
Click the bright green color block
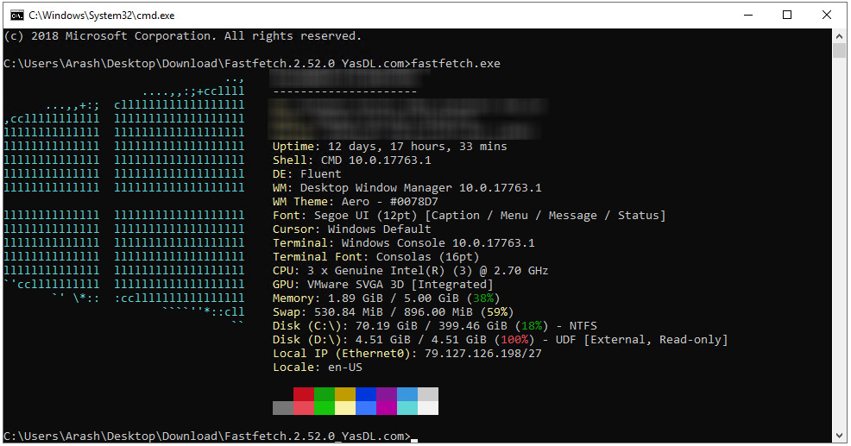click(x=324, y=408)
